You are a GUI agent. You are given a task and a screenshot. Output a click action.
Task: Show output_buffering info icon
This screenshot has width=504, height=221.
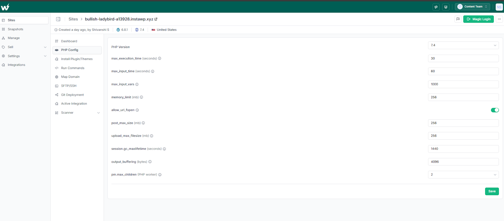pyautogui.click(x=150, y=162)
